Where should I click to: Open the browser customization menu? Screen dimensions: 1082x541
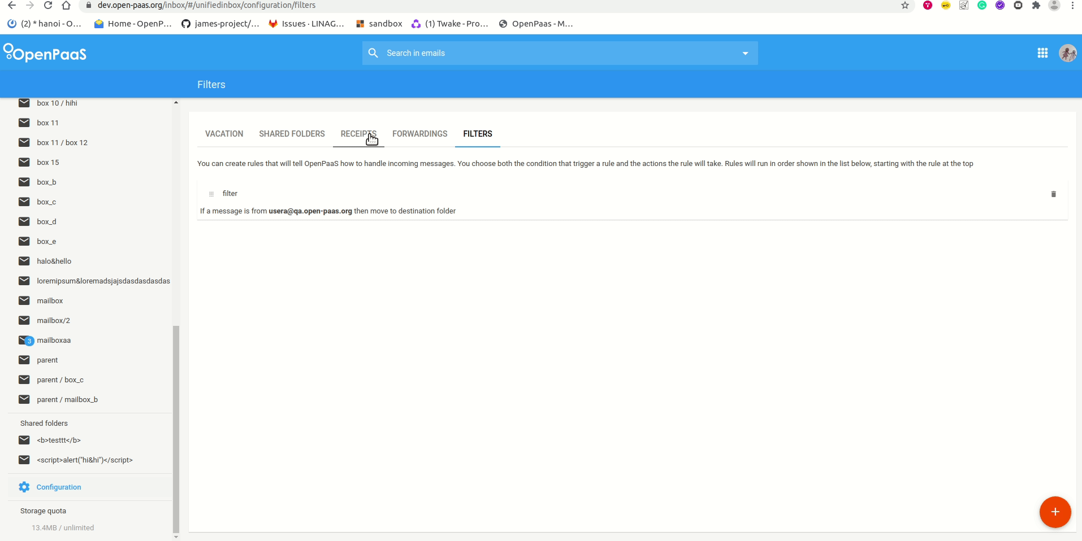(1072, 5)
